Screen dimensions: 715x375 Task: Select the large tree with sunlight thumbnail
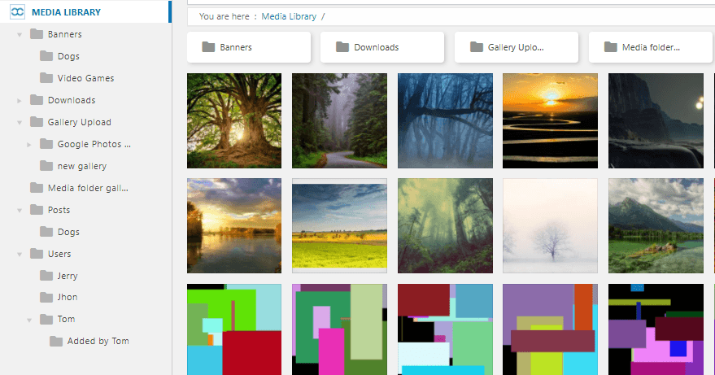point(234,121)
